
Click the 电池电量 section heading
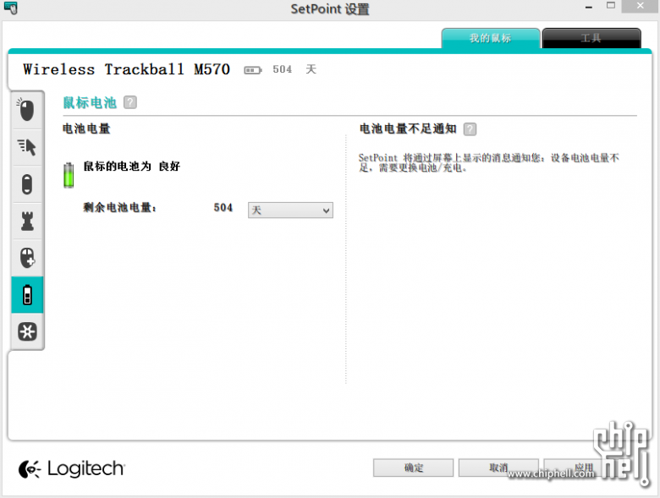point(86,129)
